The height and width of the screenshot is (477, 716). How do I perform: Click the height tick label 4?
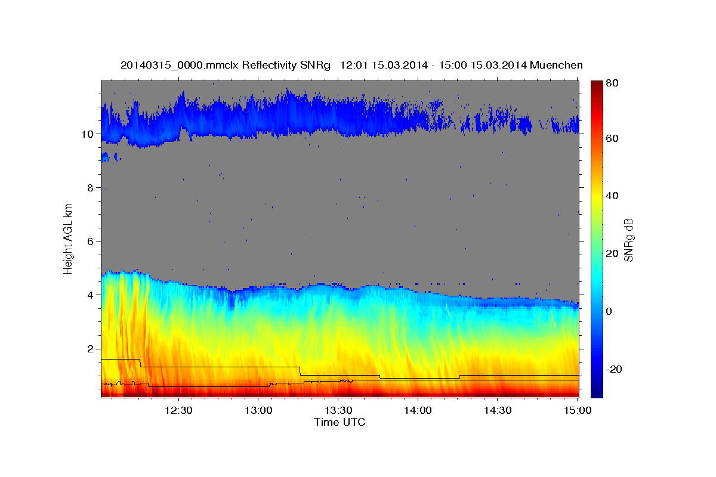pos(89,295)
